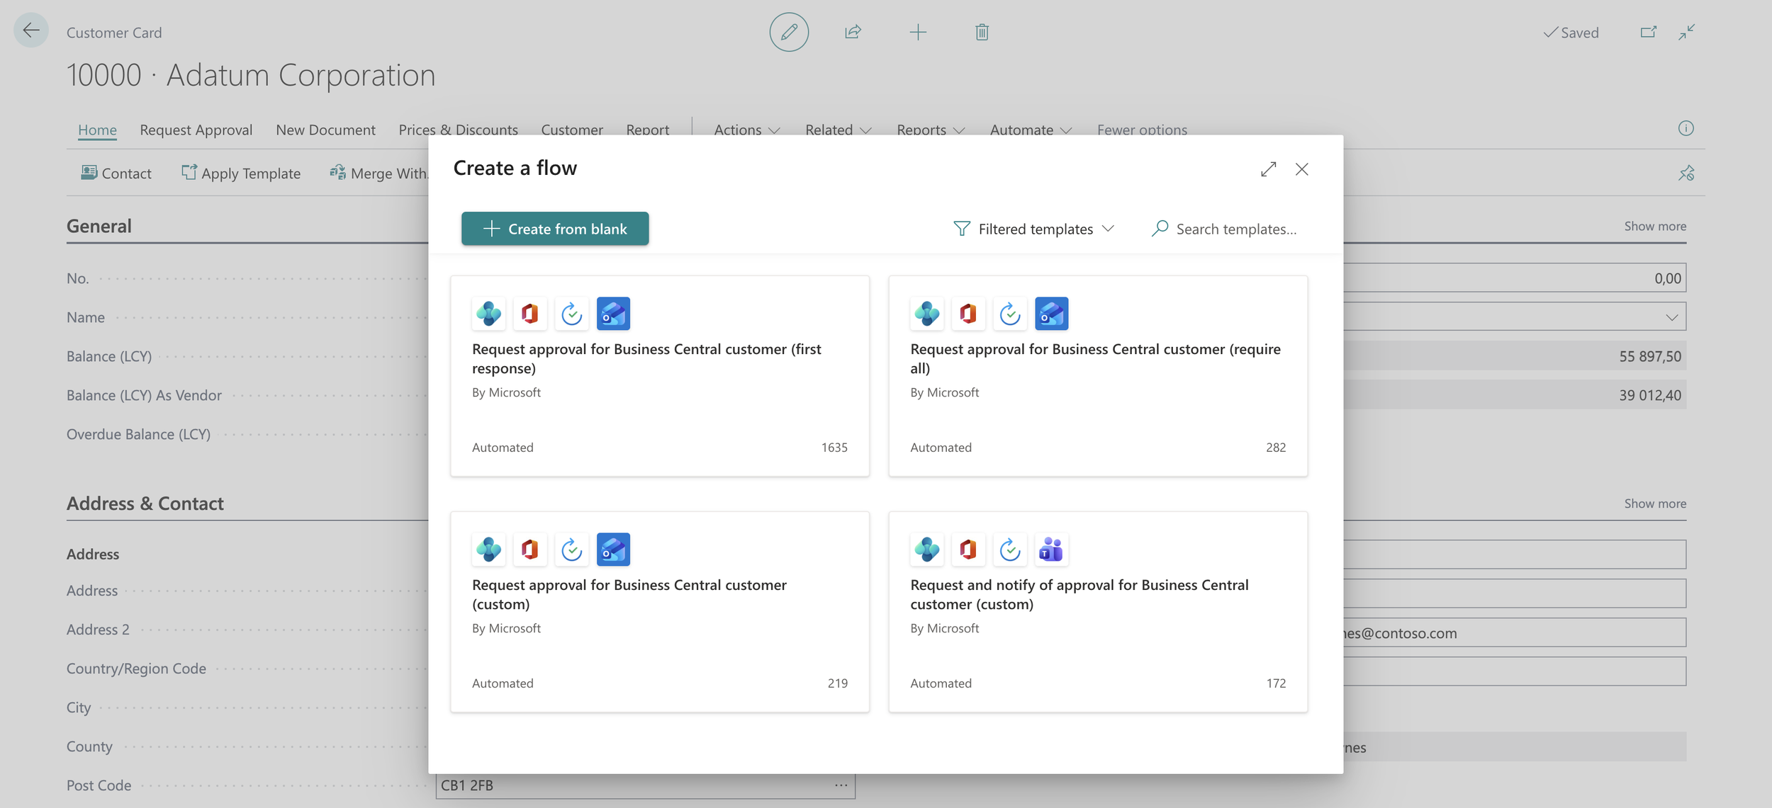Image resolution: width=1772 pixels, height=808 pixels.
Task: Click the plus icon to add new customer
Action: click(x=918, y=32)
